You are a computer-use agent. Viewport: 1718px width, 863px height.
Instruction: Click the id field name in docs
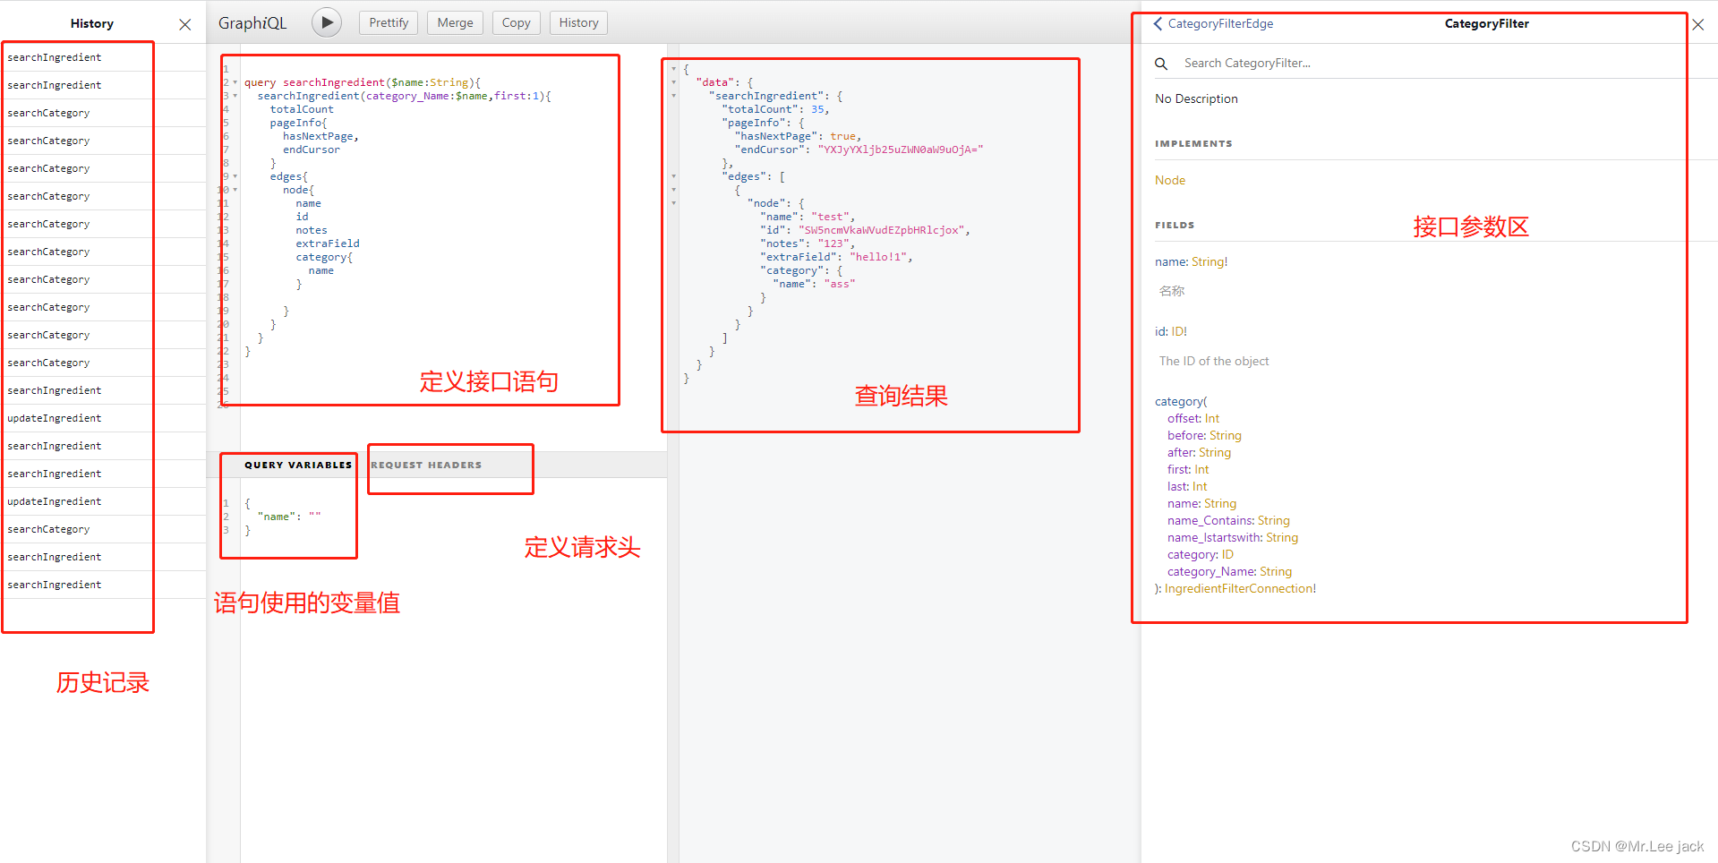pyautogui.click(x=1160, y=331)
